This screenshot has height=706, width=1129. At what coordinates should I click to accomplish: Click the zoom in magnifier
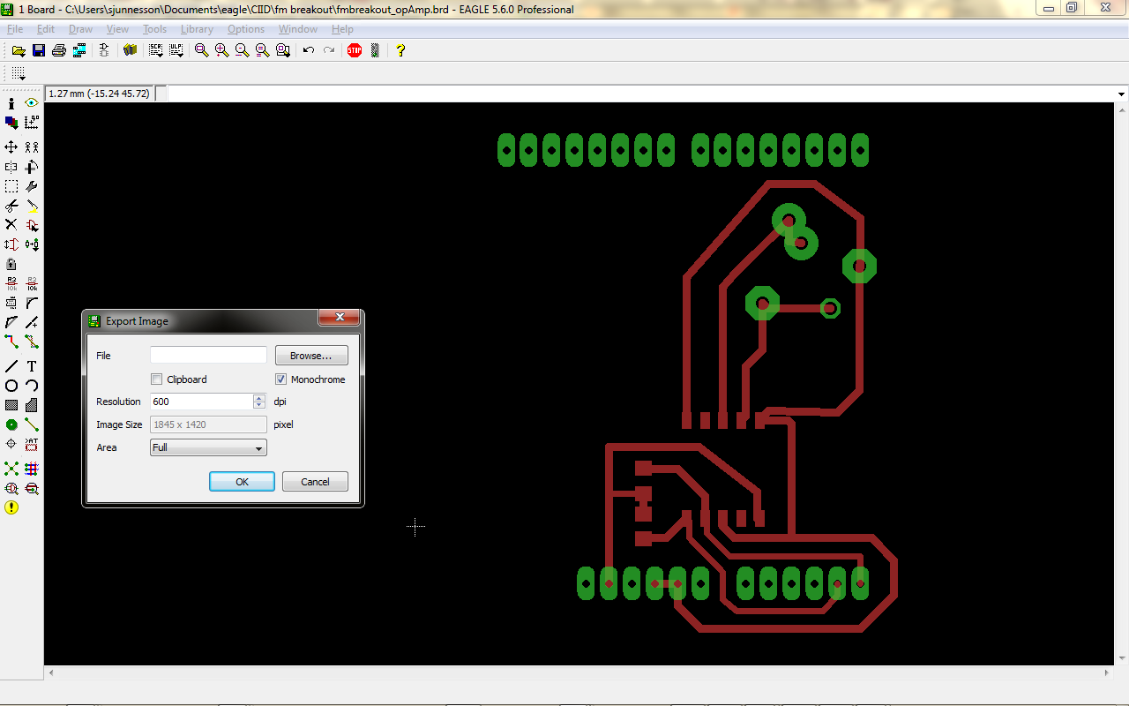[222, 50]
